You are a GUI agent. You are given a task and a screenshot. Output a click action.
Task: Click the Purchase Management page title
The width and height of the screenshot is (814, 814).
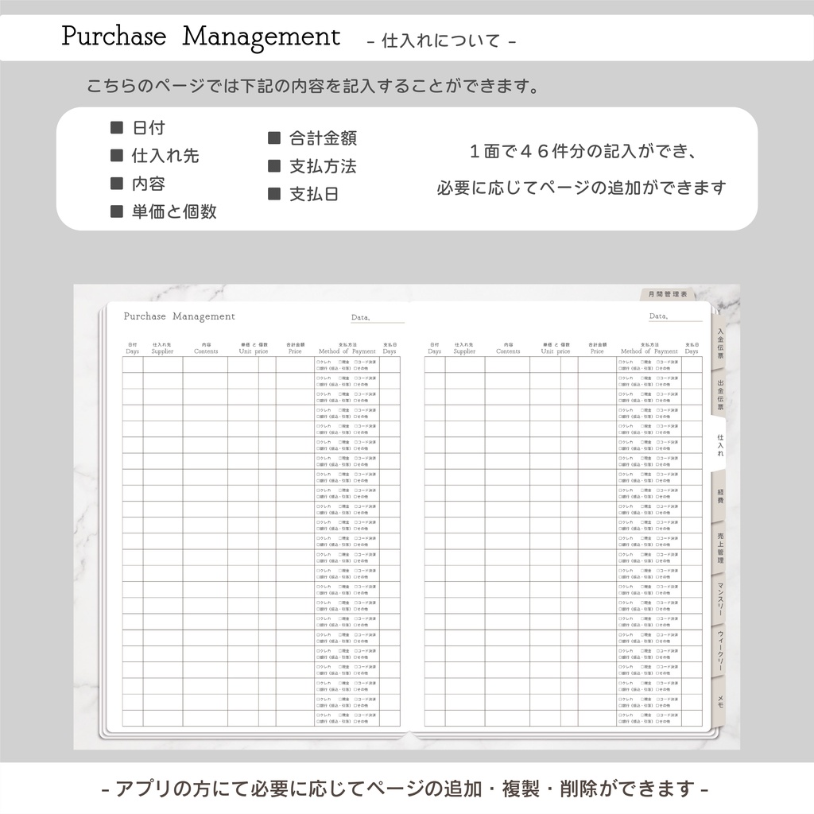tap(179, 316)
